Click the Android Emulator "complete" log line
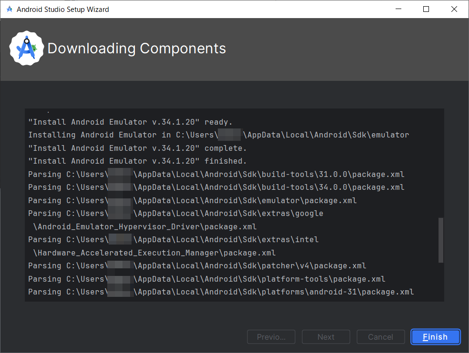The image size is (469, 353). [x=137, y=148]
